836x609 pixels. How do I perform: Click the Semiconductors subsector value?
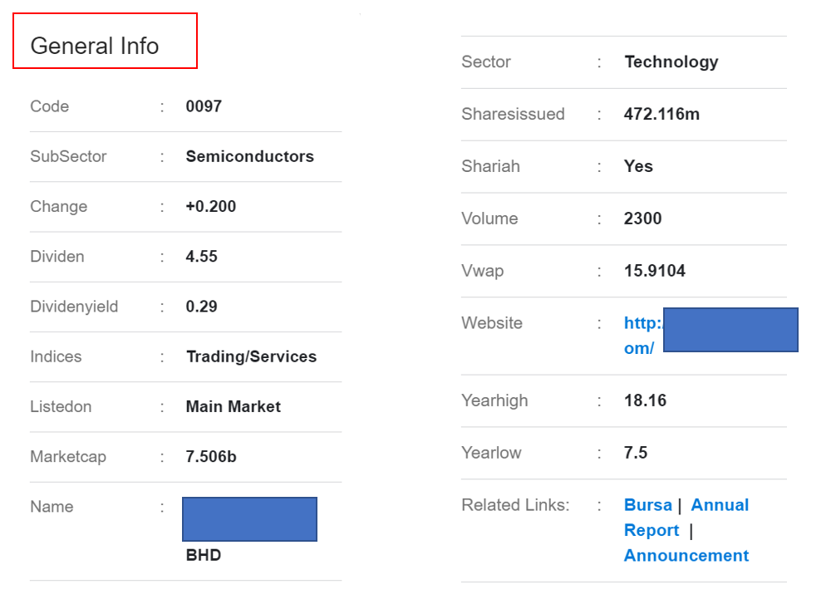[x=249, y=156]
